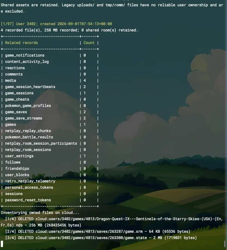Click 'Inventorying owned files on cloud...' line
The image size is (227, 250).
pyautogui.click(x=40, y=213)
